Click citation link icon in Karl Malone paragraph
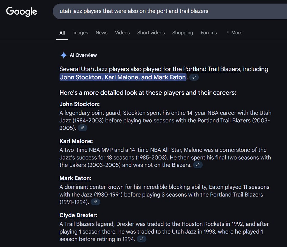Viewport: 287px width, 247px height. coord(198,165)
